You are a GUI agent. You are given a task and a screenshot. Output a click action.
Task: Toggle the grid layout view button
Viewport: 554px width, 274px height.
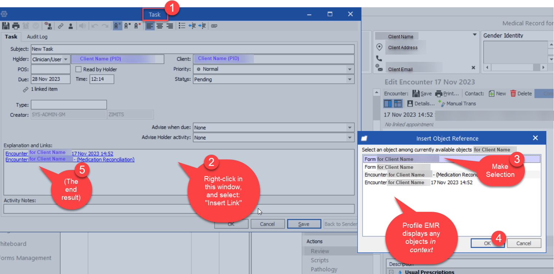point(398,104)
